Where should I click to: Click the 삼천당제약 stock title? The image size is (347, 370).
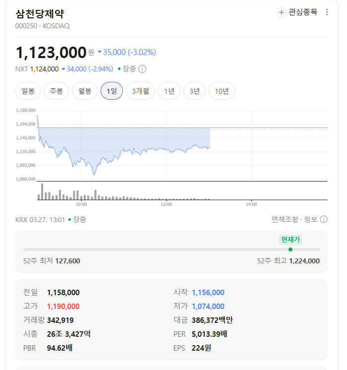click(40, 14)
